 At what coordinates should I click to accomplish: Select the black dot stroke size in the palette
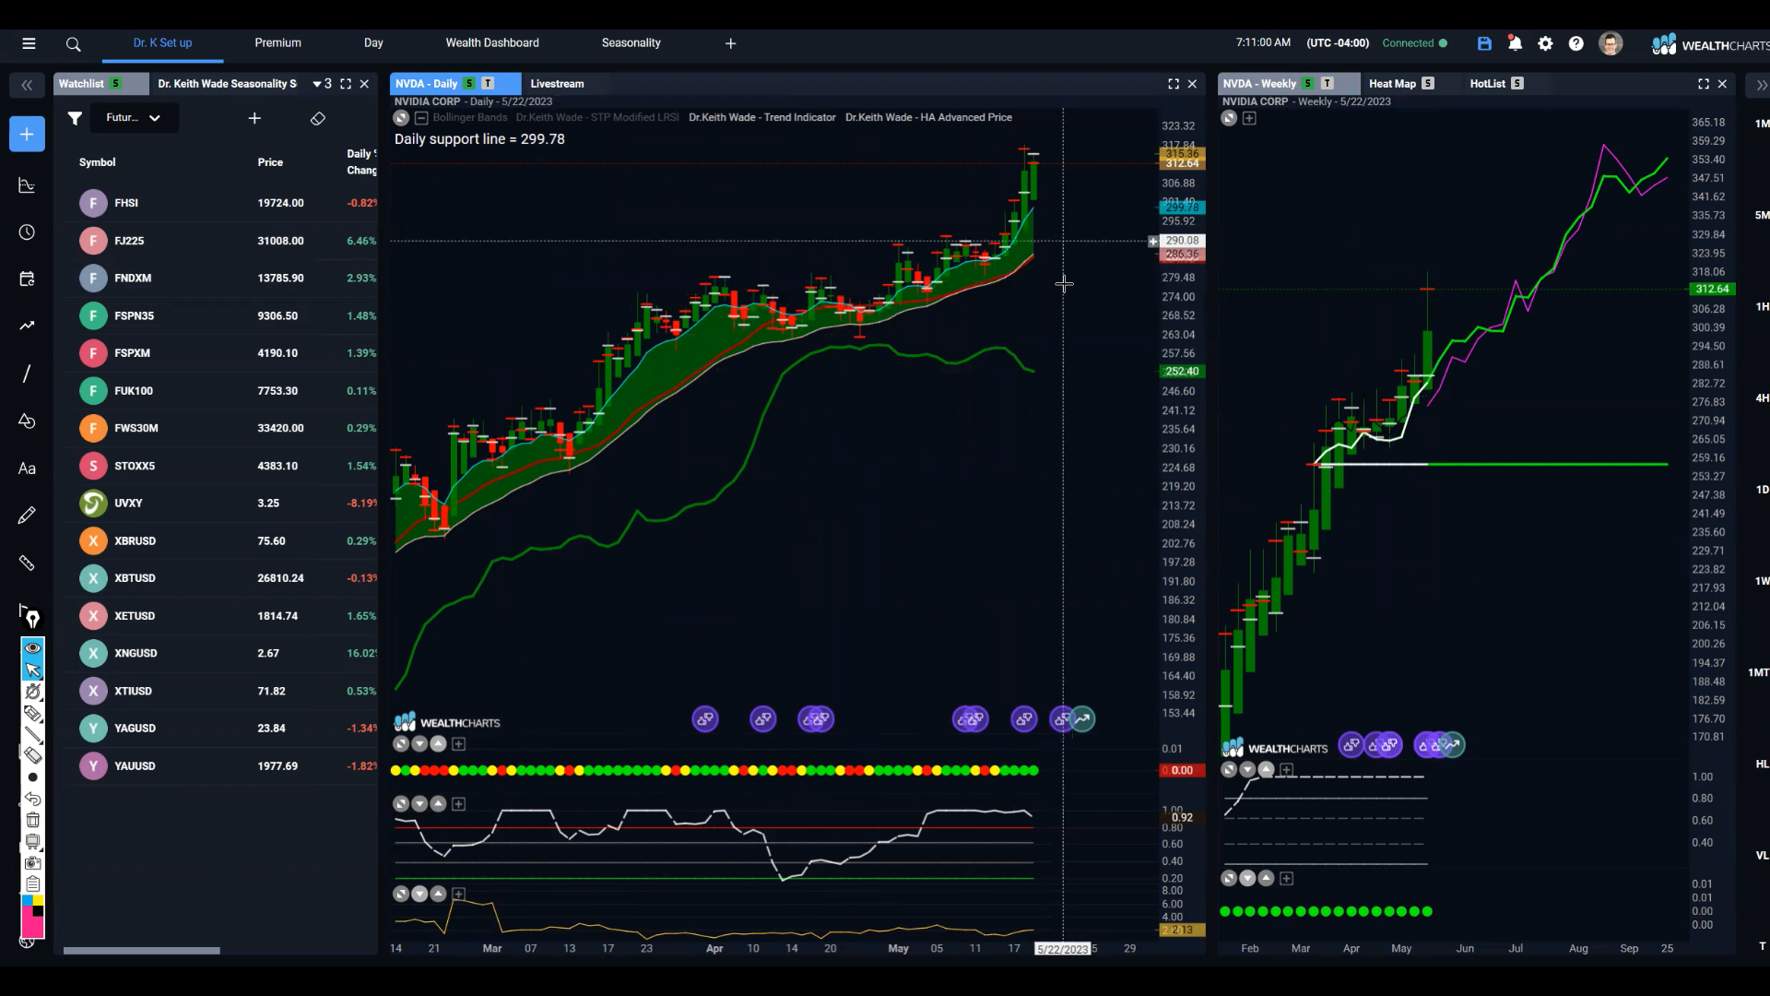[33, 777]
